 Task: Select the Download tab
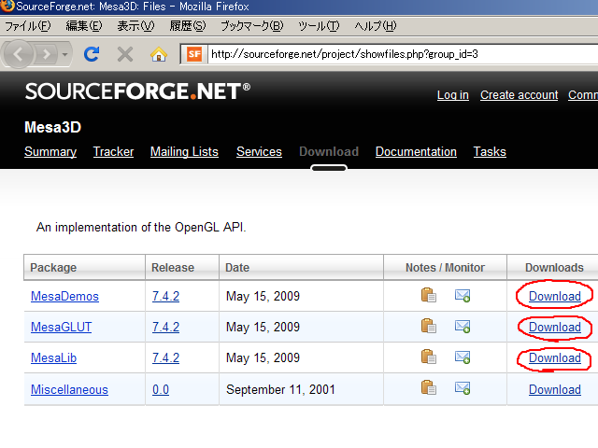pos(329,151)
